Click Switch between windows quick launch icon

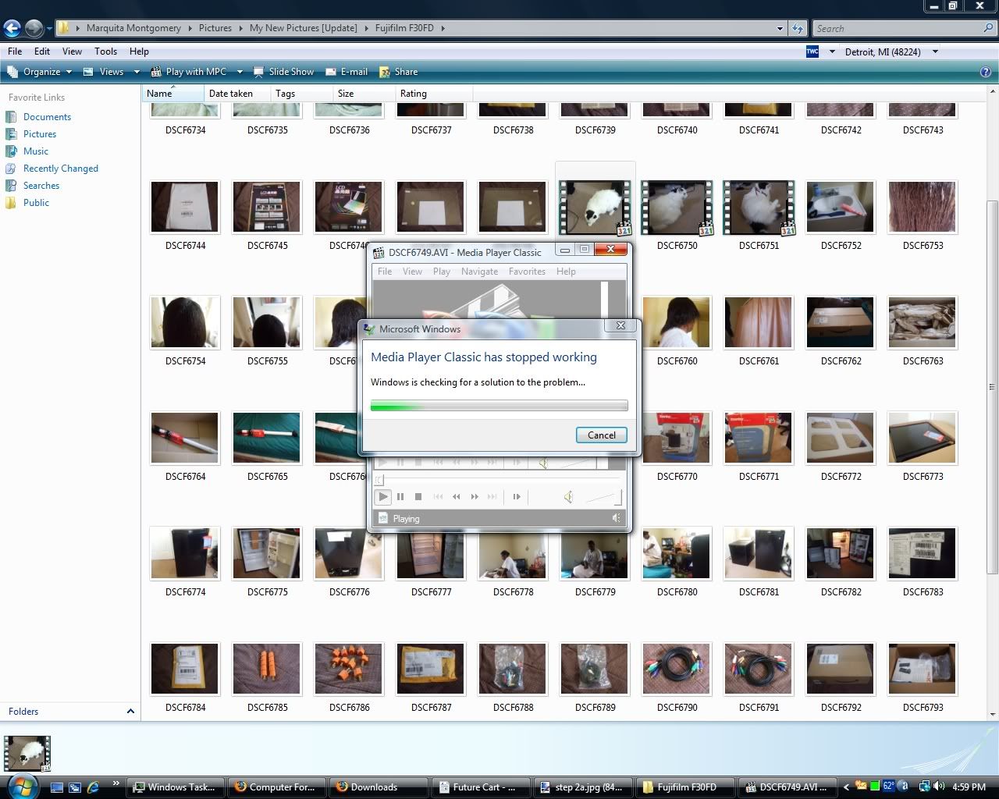click(x=75, y=787)
